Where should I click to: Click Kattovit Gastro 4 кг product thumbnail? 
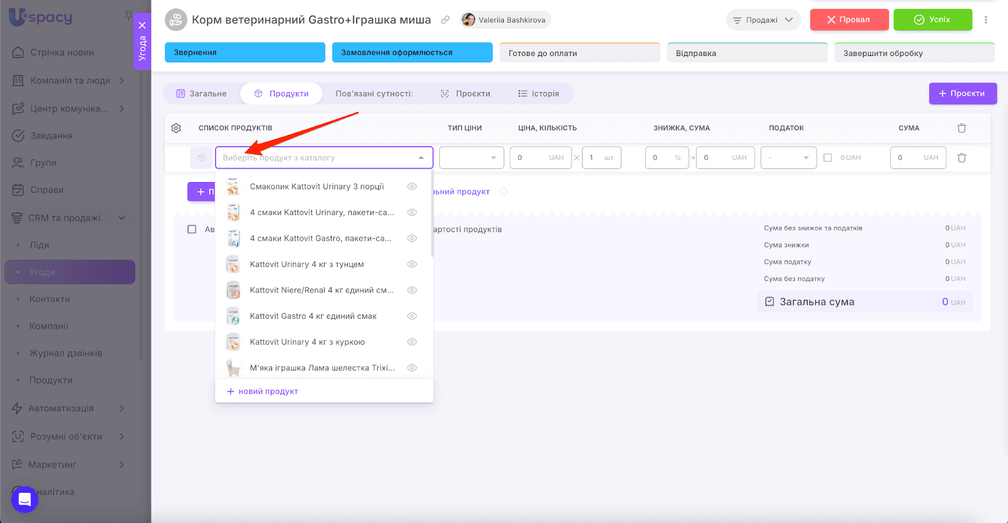point(234,316)
